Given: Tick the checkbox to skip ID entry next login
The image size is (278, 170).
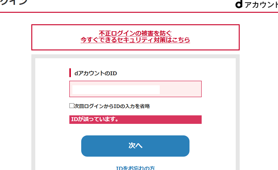Looking at the screenshot, I should pos(72,106).
